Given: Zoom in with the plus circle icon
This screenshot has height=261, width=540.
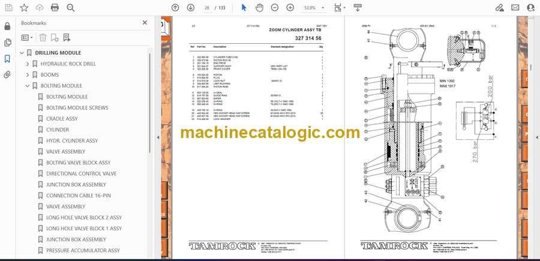Looking at the screenshot, I should (290, 8).
